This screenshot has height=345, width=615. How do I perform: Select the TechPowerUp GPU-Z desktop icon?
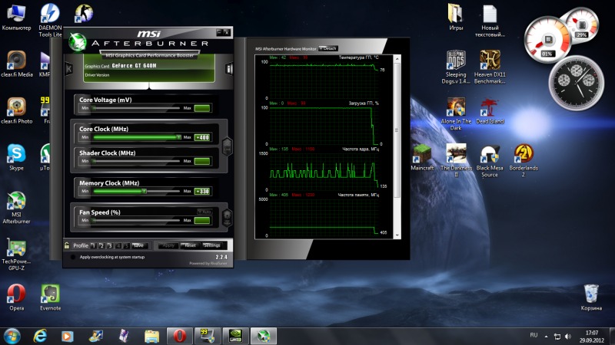pyautogui.click(x=16, y=255)
